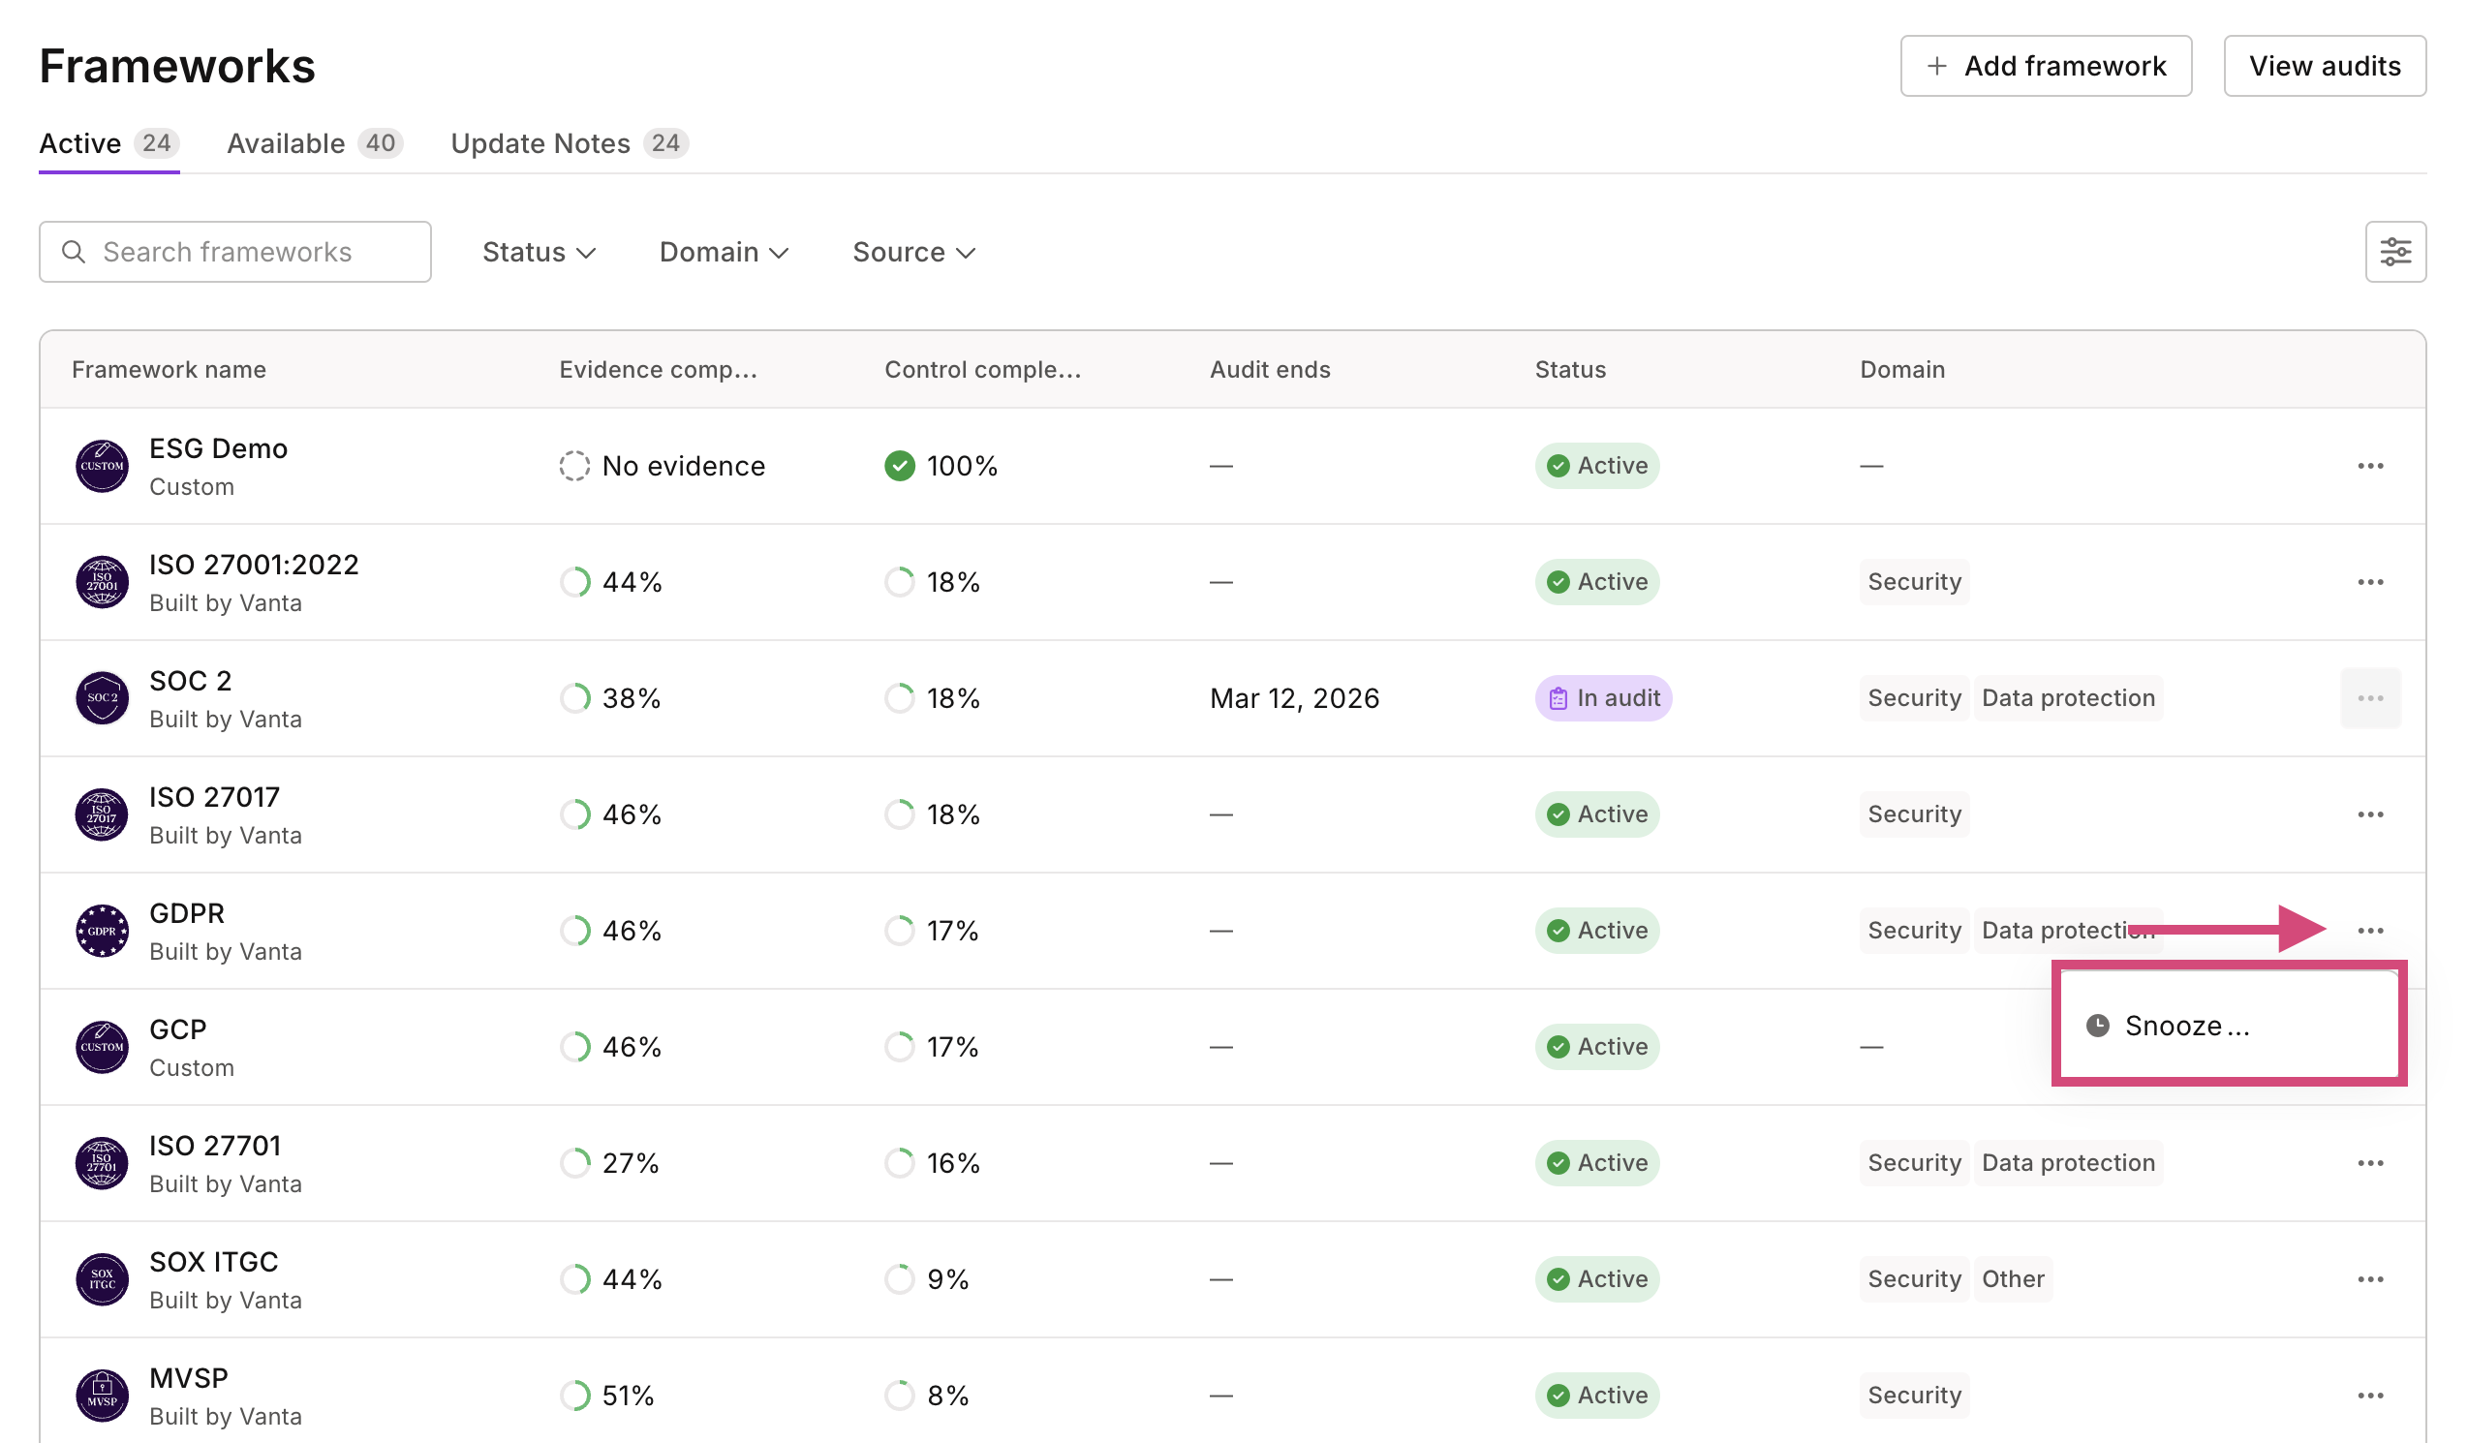This screenshot has width=2468, height=1443.
Task: Click the GDPR framework logo
Action: [102, 931]
